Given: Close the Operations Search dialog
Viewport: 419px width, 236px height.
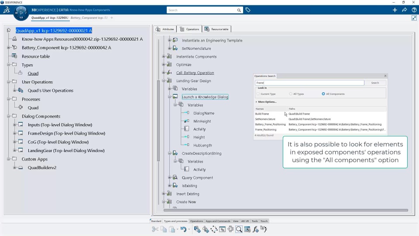Looking at the screenshot, I should pos(385,76).
